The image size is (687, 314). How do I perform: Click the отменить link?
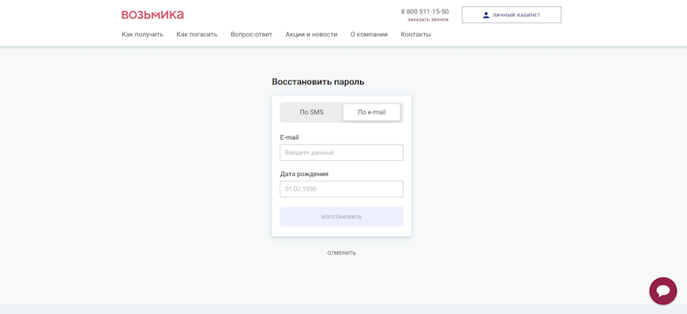click(341, 252)
